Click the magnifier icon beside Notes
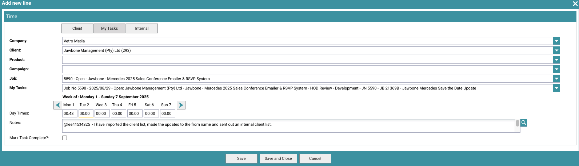 [524, 123]
